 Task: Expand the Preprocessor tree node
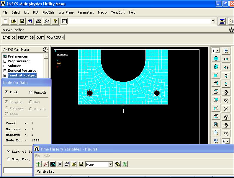point(5,61)
